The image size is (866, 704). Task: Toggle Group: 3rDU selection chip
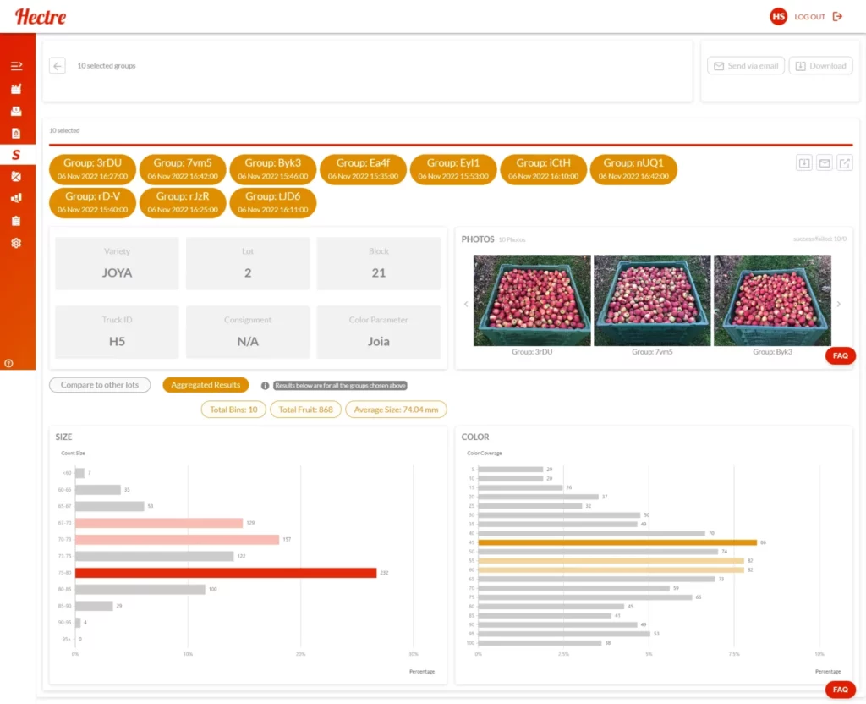pyautogui.click(x=92, y=169)
